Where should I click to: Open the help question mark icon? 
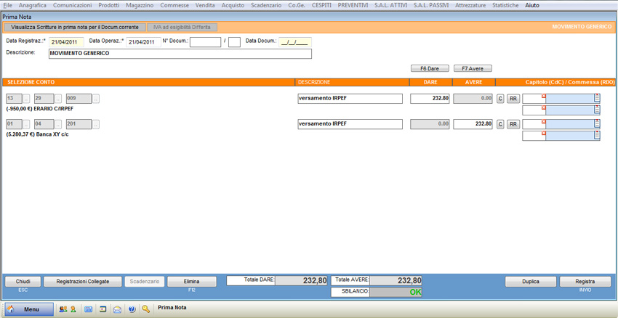[x=132, y=309]
